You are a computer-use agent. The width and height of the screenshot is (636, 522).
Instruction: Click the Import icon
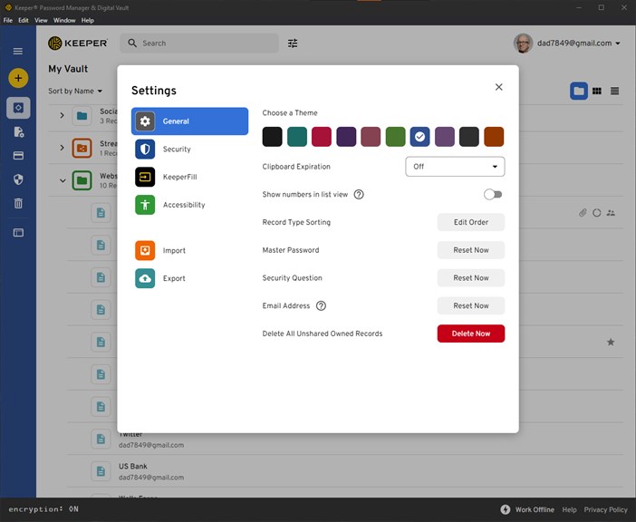tap(145, 250)
